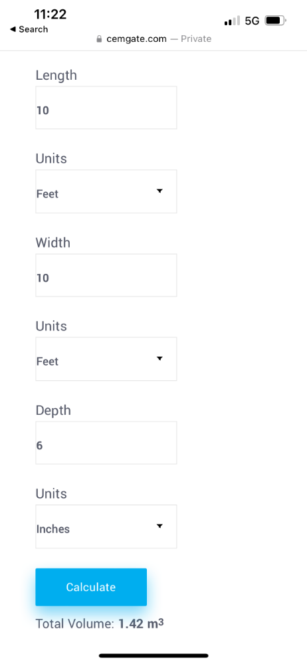Tap the battery status icon
This screenshot has width=307, height=664.
point(276,21)
